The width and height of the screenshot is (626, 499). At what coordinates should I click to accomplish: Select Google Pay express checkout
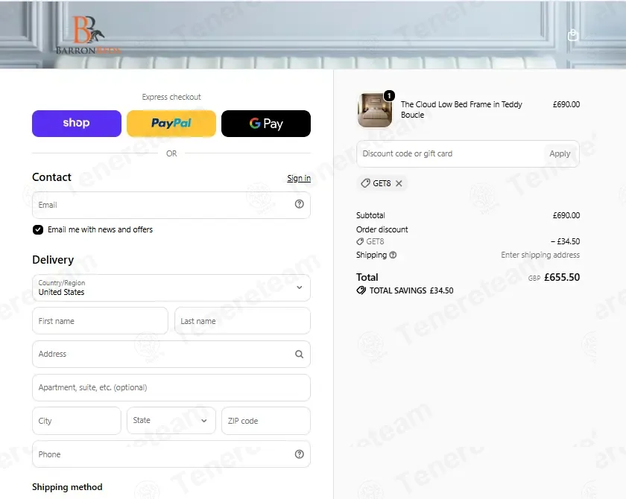[266, 123]
